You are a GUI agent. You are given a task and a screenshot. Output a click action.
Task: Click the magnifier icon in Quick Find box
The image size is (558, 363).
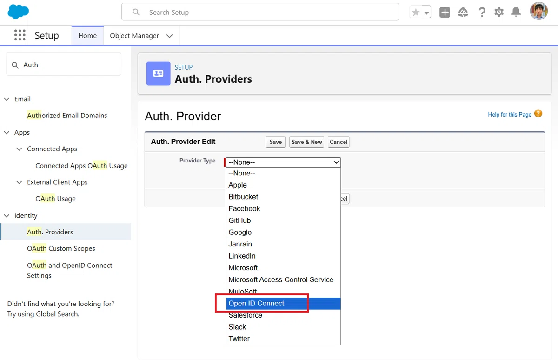coord(15,65)
